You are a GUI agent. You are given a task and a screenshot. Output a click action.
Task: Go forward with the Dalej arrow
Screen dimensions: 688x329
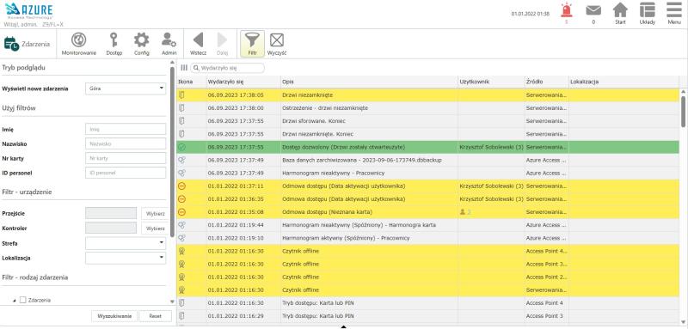point(223,44)
